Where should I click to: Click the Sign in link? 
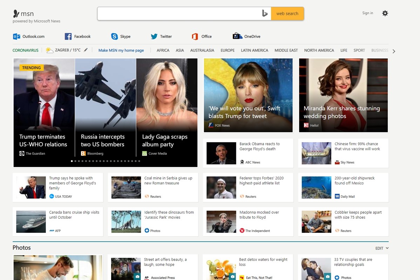tap(367, 13)
